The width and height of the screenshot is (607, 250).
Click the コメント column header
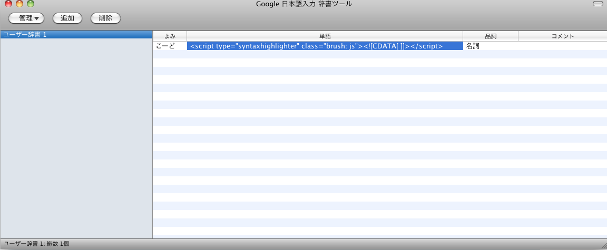[563, 36]
